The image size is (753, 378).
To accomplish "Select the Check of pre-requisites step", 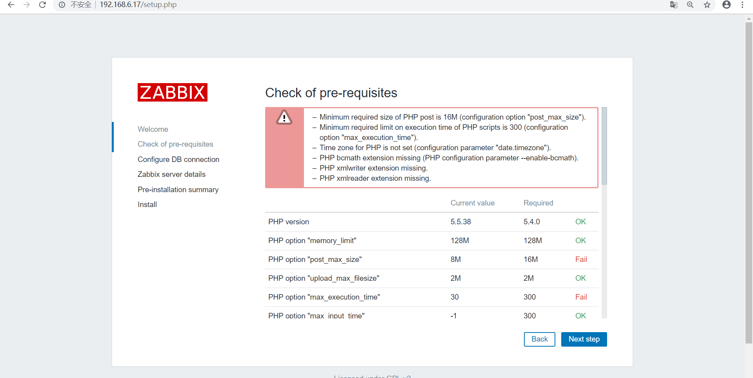I will (175, 144).
